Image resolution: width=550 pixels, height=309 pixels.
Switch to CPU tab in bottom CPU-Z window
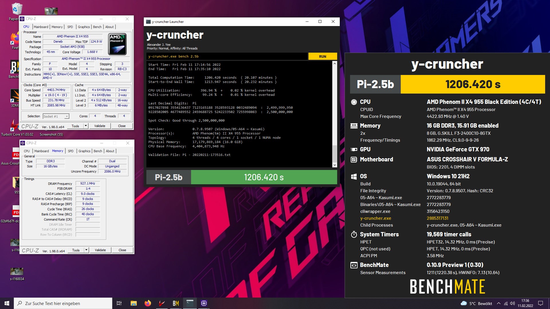point(27,151)
